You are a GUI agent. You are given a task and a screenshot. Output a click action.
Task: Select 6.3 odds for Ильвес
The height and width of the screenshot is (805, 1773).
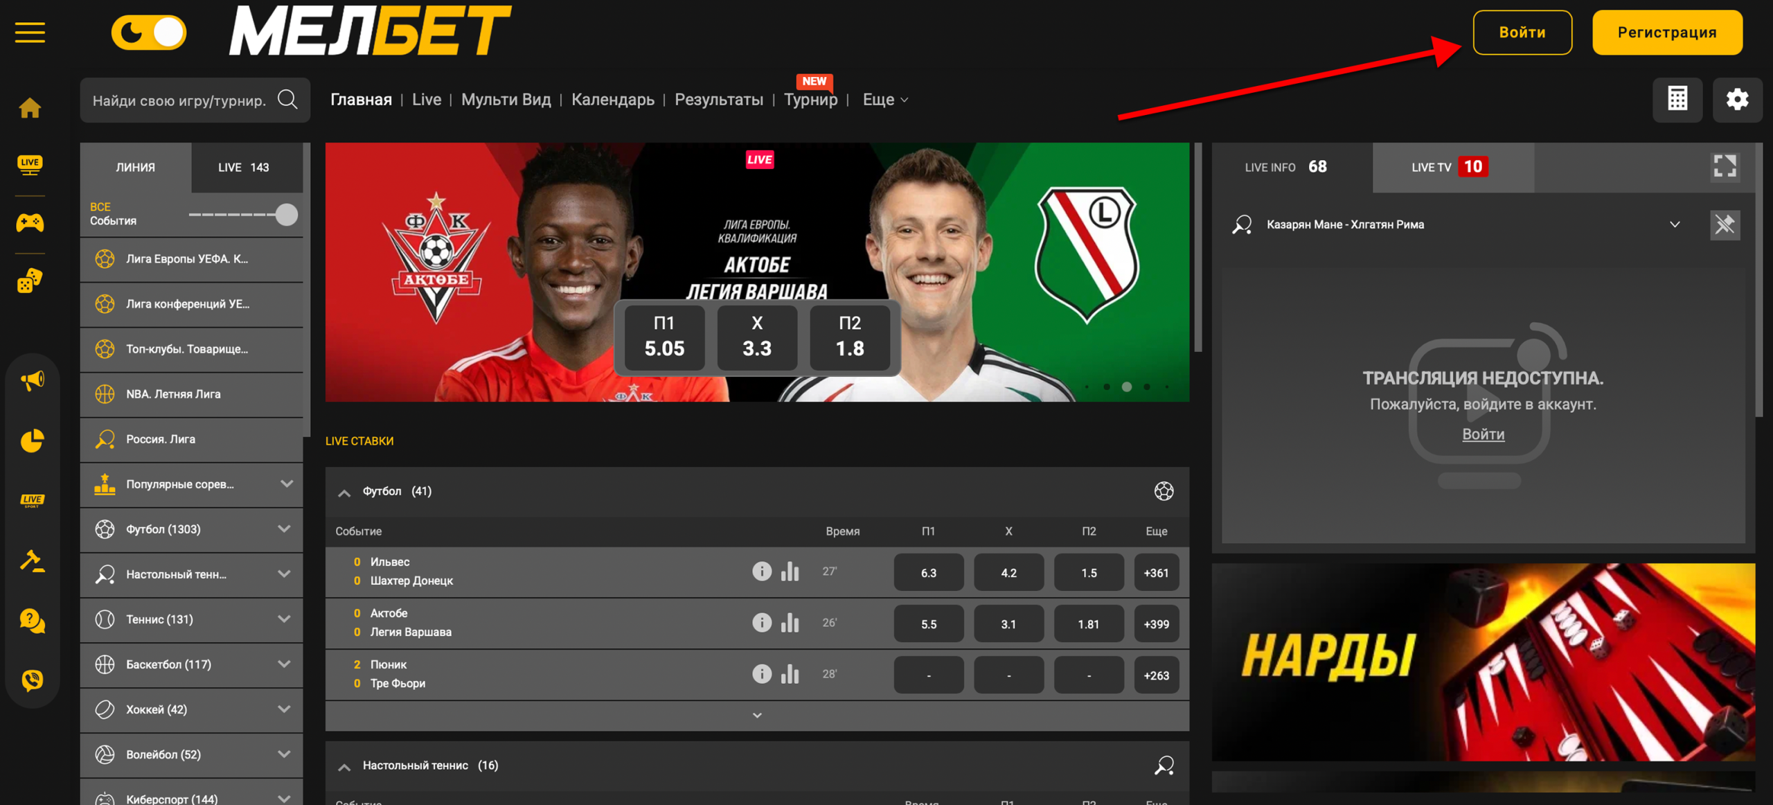click(929, 572)
